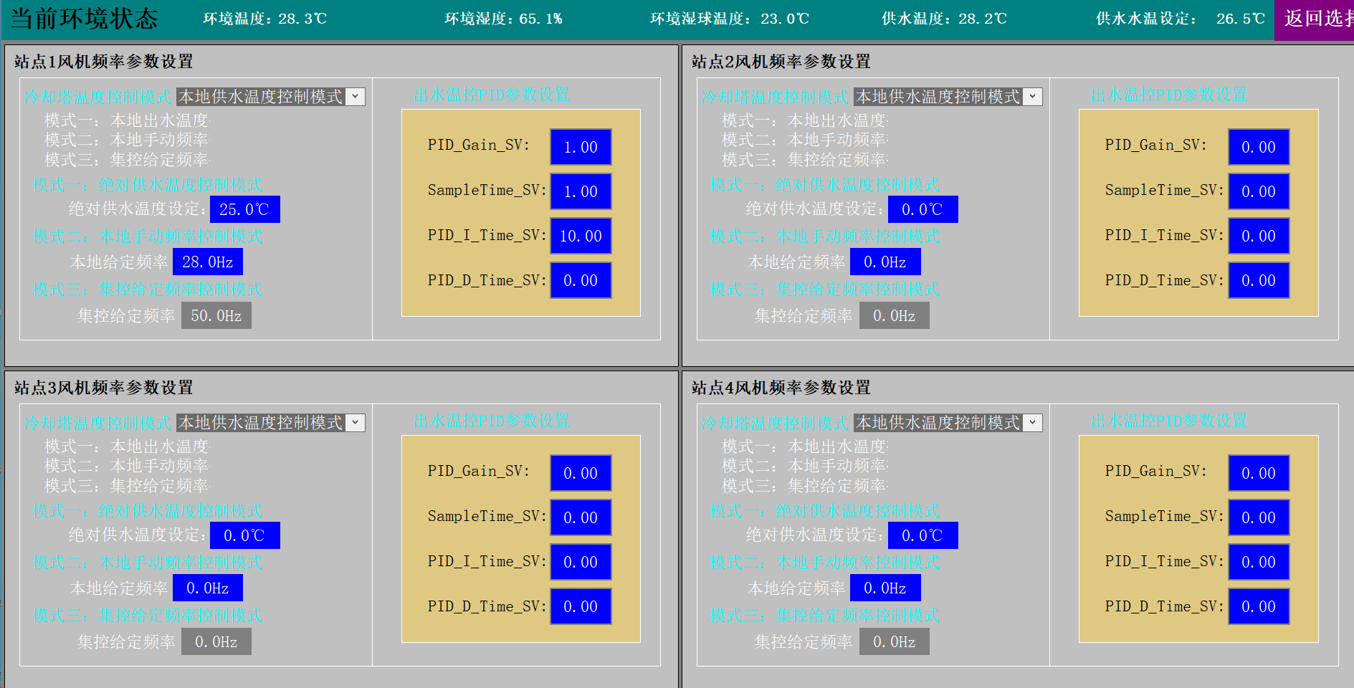Screen dimensions: 1354x688
Task: Select Station 3 PID_I_Time_SV value field
Action: [581, 562]
